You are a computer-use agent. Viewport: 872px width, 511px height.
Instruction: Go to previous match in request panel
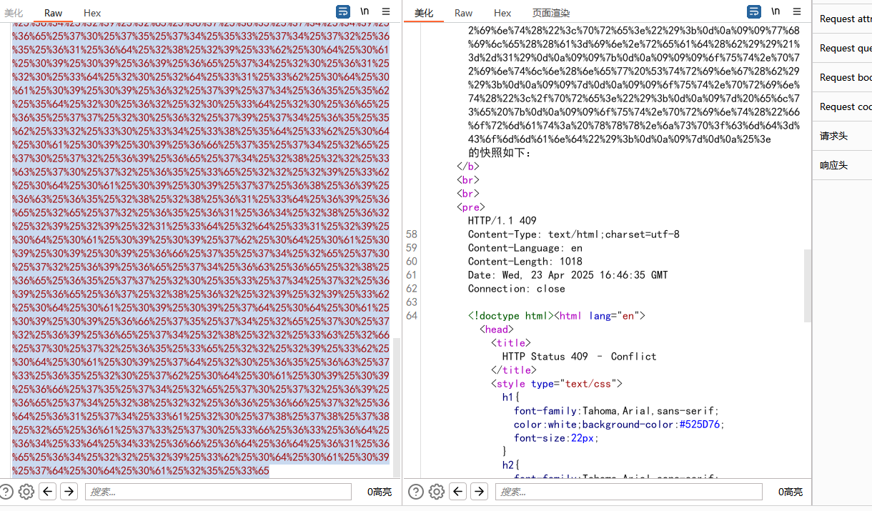[x=48, y=492]
